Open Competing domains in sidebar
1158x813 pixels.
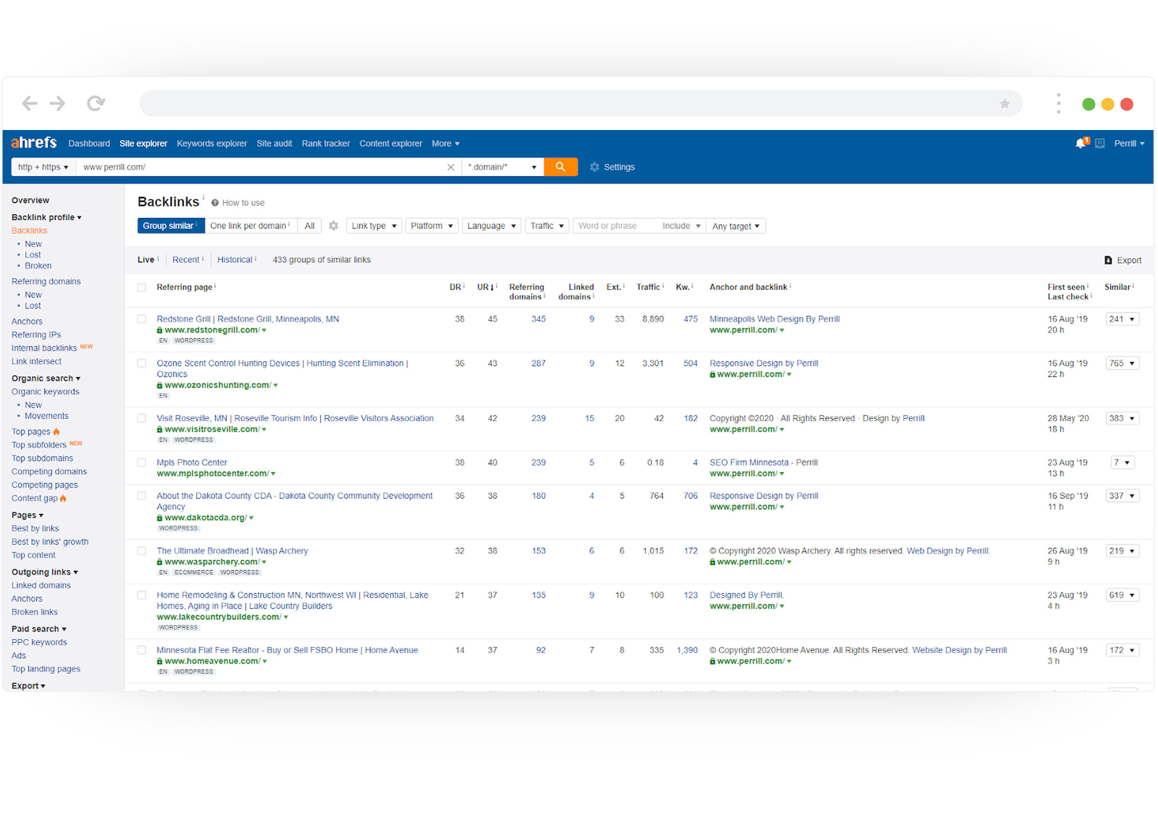[x=49, y=472]
